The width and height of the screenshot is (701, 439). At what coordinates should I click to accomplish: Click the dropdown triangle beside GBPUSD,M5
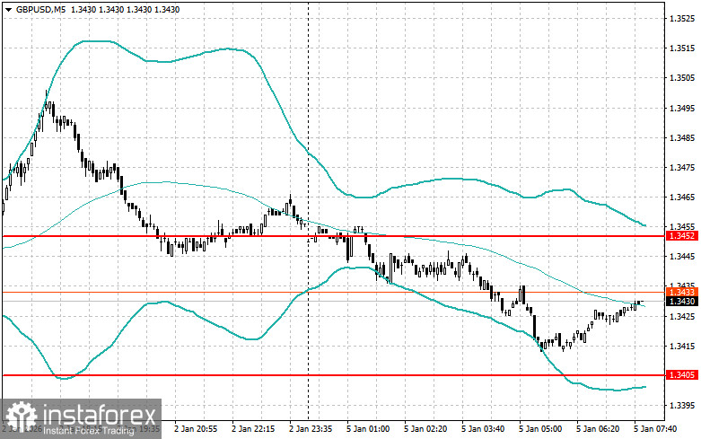(x=7, y=9)
